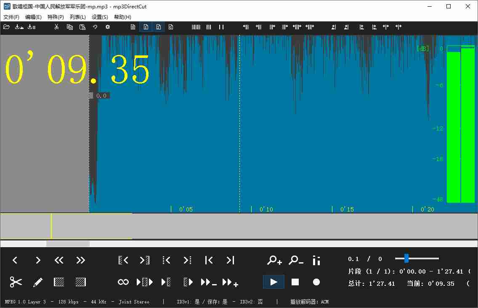Screen dimensions: 478x308
Task: Adjust the playback speed slider
Action: tap(406, 258)
